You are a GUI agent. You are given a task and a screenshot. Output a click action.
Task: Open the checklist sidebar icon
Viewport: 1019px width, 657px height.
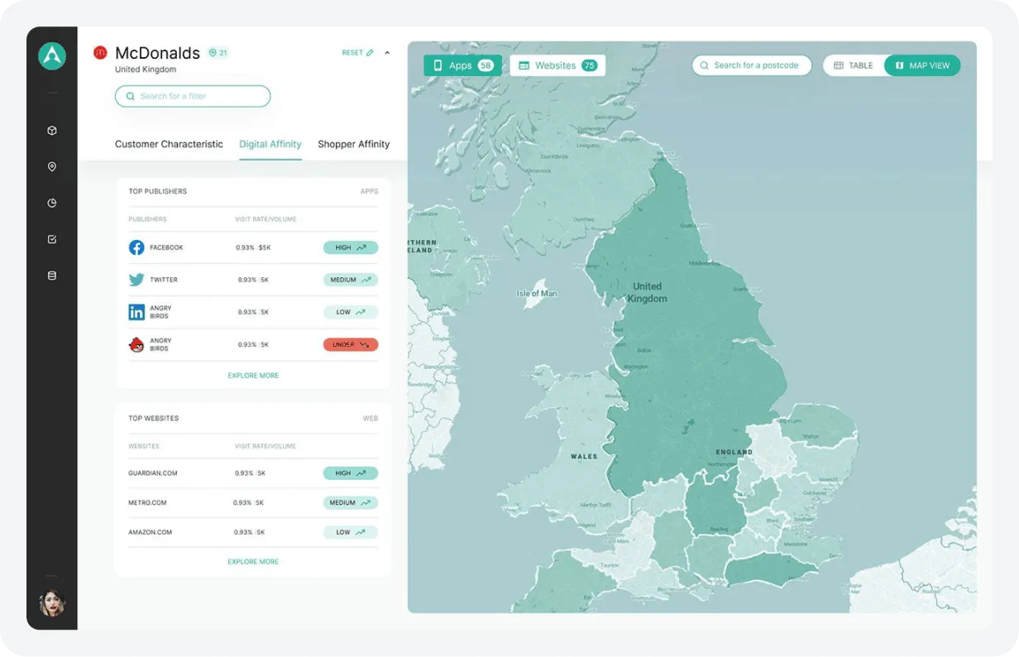point(52,239)
